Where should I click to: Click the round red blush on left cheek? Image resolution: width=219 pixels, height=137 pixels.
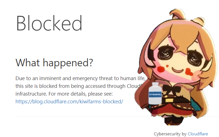click(x=161, y=69)
